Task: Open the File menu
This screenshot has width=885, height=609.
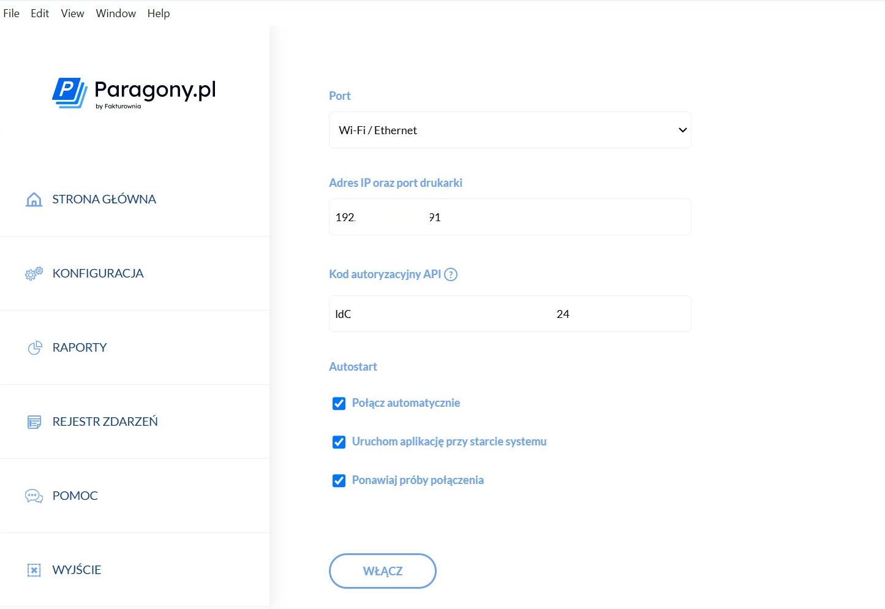Action: pos(12,13)
